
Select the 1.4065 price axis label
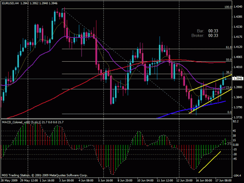(238, 57)
